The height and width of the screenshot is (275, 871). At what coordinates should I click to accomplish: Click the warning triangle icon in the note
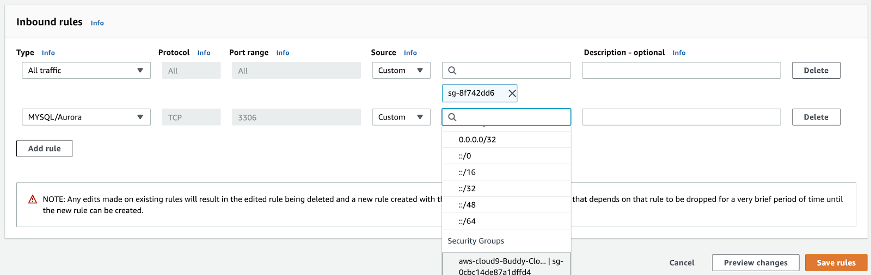click(33, 199)
